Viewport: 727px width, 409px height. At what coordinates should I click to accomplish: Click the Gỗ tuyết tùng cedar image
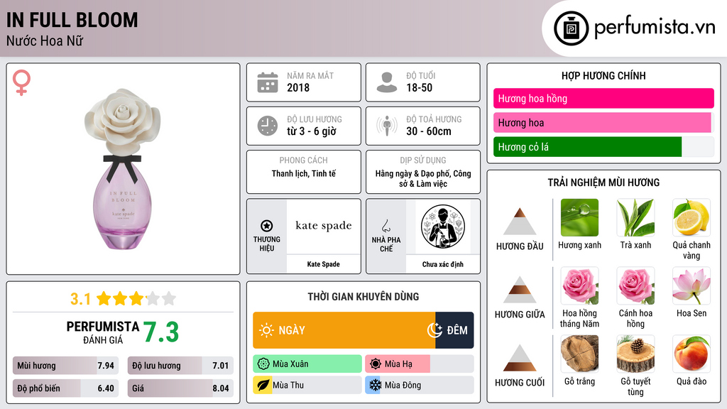click(635, 354)
